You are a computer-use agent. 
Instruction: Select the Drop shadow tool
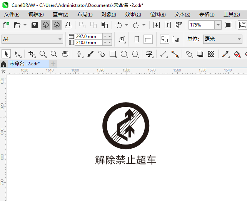click(200, 54)
